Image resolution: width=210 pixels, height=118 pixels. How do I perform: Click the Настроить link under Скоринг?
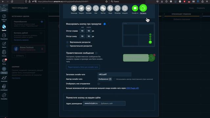(x=16, y=78)
